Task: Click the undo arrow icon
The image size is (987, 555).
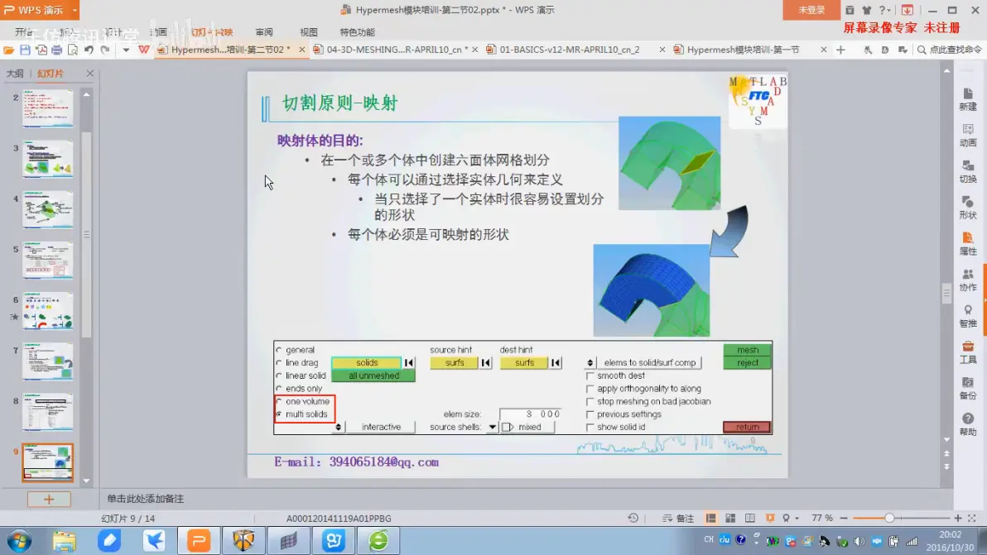Action: (x=89, y=50)
